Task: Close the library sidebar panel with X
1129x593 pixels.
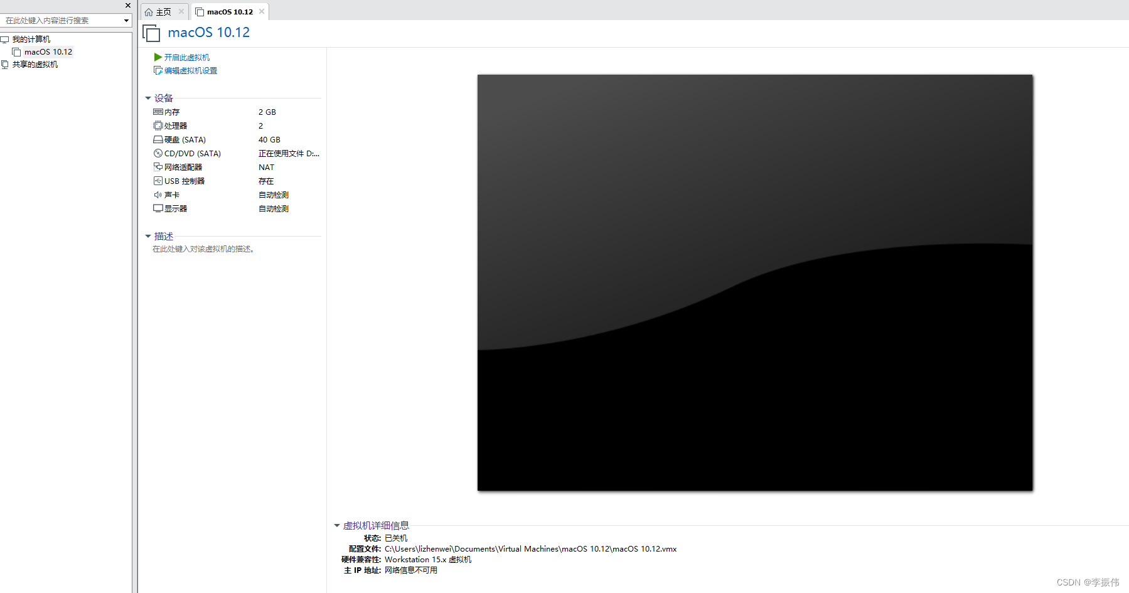Action: tap(128, 5)
